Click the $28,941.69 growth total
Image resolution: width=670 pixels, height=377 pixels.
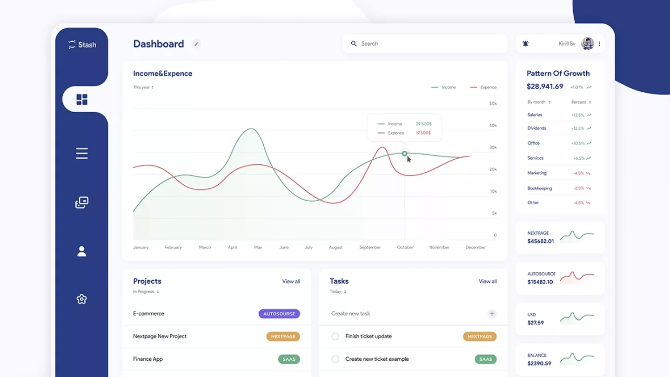[x=545, y=87]
